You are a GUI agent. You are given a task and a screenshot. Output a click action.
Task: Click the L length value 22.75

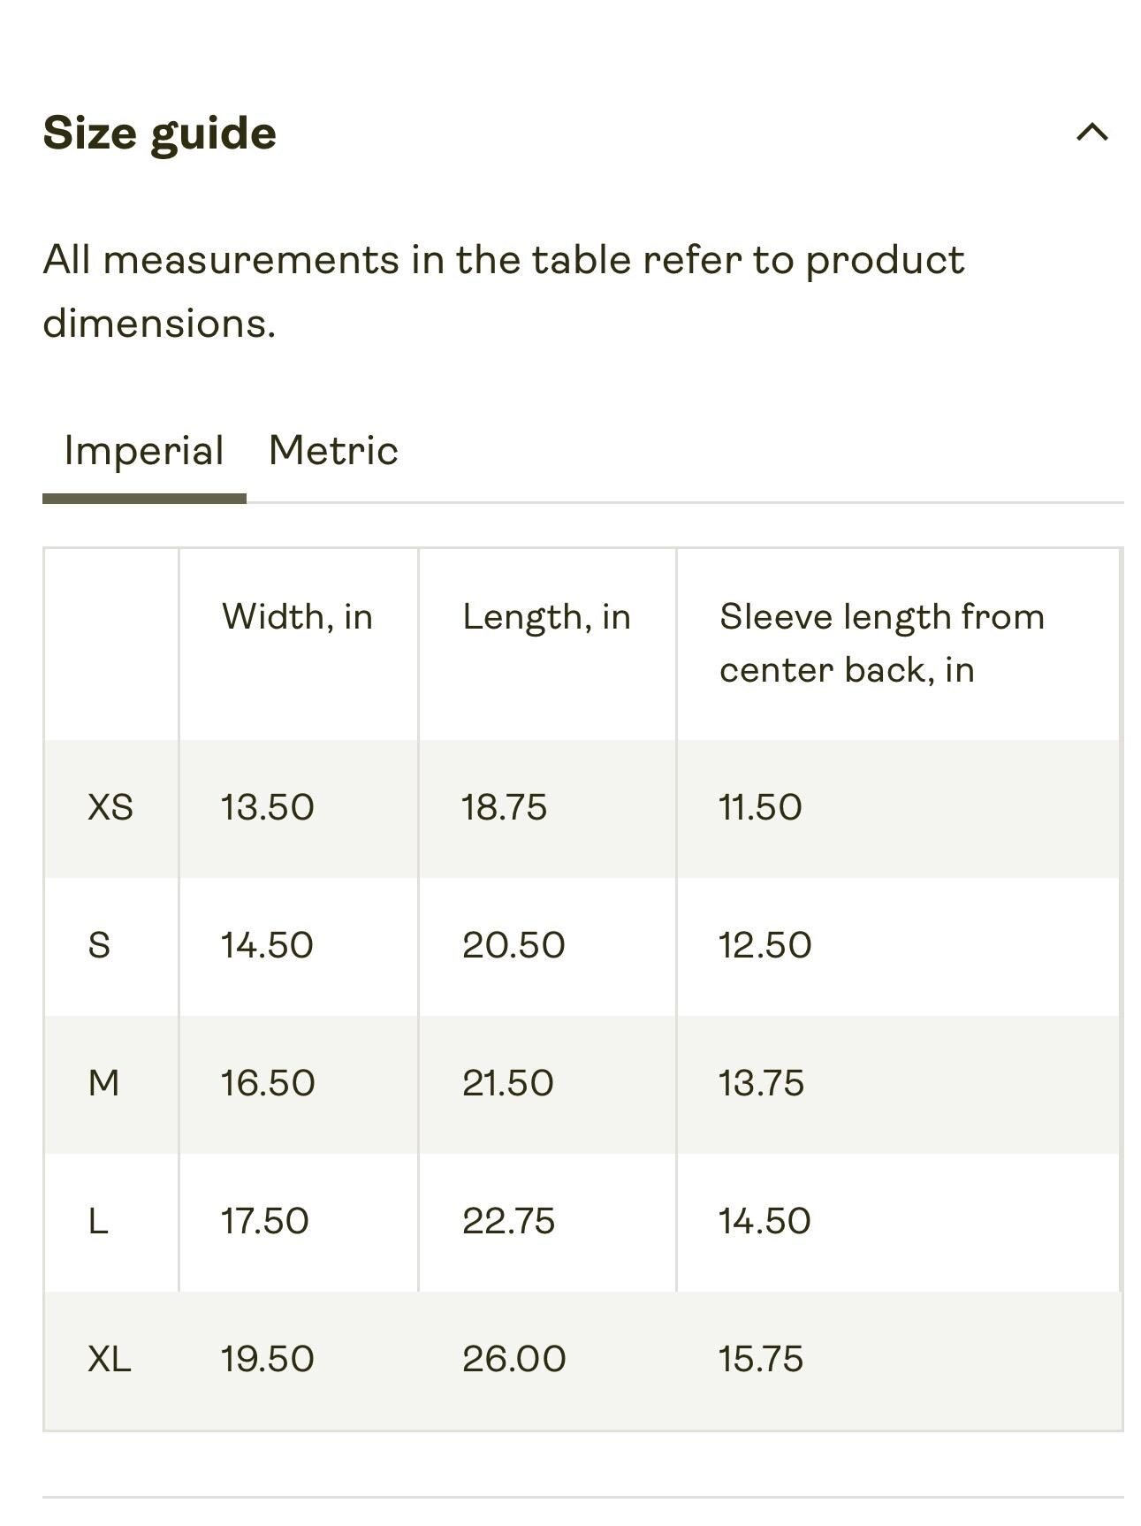click(x=508, y=1221)
